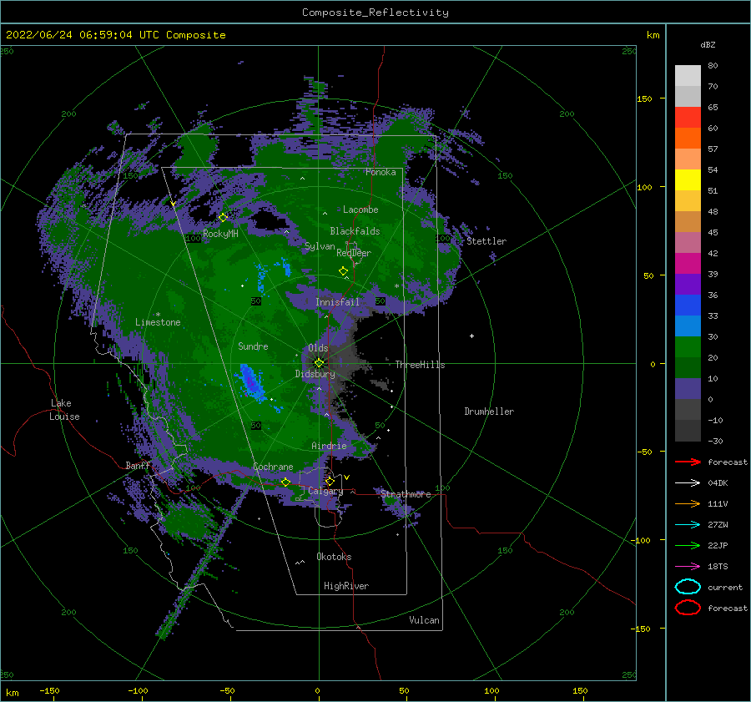This screenshot has height=702, width=751.
Task: Click the Ponoka label
Action: [x=381, y=172]
